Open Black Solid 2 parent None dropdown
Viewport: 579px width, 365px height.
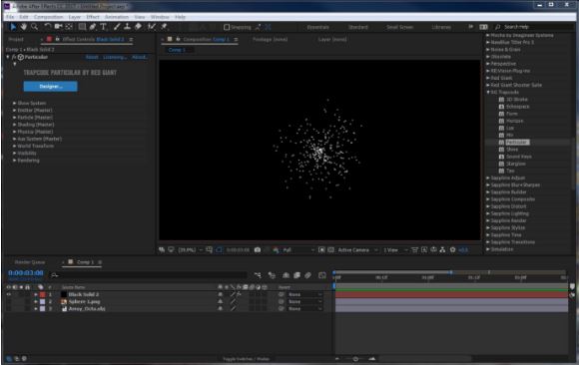tap(304, 294)
